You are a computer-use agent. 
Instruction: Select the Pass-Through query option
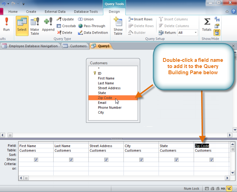point(91,26)
